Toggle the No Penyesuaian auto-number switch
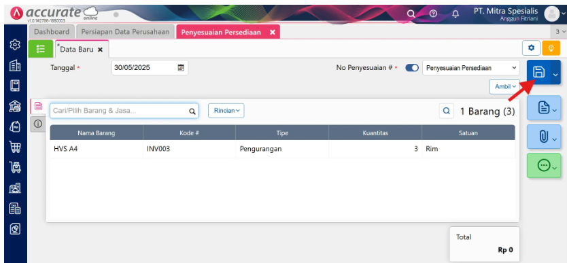The image size is (567, 263). [x=412, y=68]
